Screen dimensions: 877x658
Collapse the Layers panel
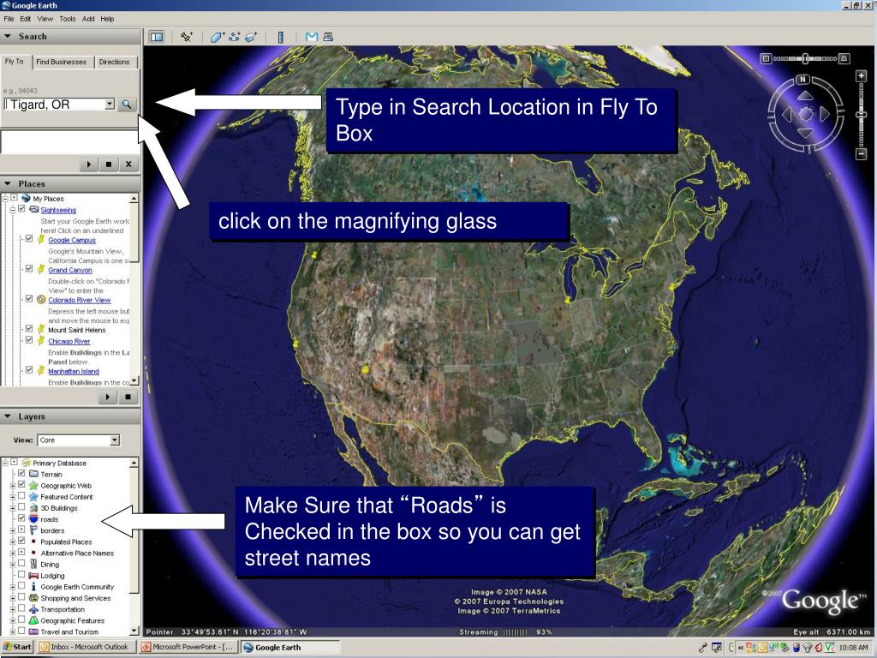pos(8,416)
